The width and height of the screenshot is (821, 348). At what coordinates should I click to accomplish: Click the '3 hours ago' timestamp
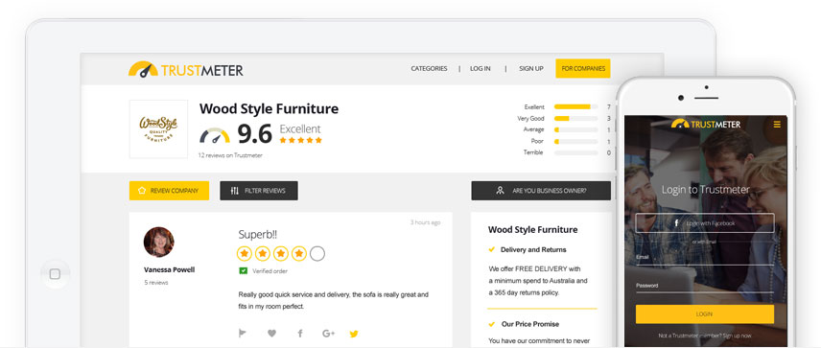[425, 222]
